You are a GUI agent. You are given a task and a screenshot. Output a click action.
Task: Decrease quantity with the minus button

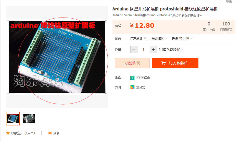[x=134, y=49]
